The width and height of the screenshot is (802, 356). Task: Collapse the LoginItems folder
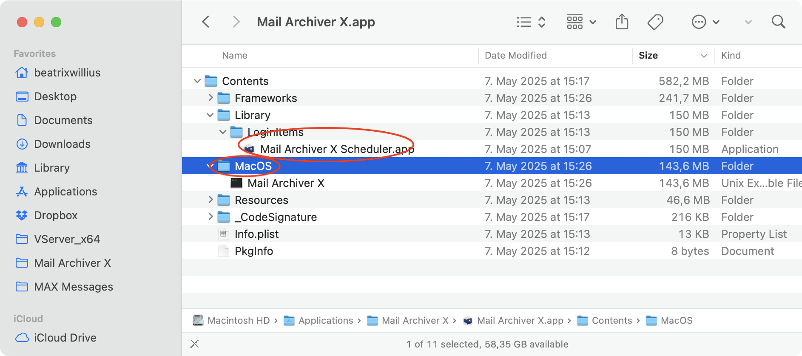tap(222, 132)
